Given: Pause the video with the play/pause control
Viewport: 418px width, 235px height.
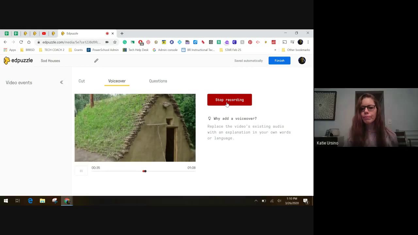Looking at the screenshot, I should [81, 171].
